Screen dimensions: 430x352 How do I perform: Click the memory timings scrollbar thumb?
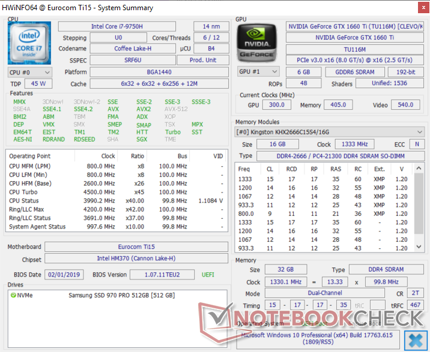(419, 203)
